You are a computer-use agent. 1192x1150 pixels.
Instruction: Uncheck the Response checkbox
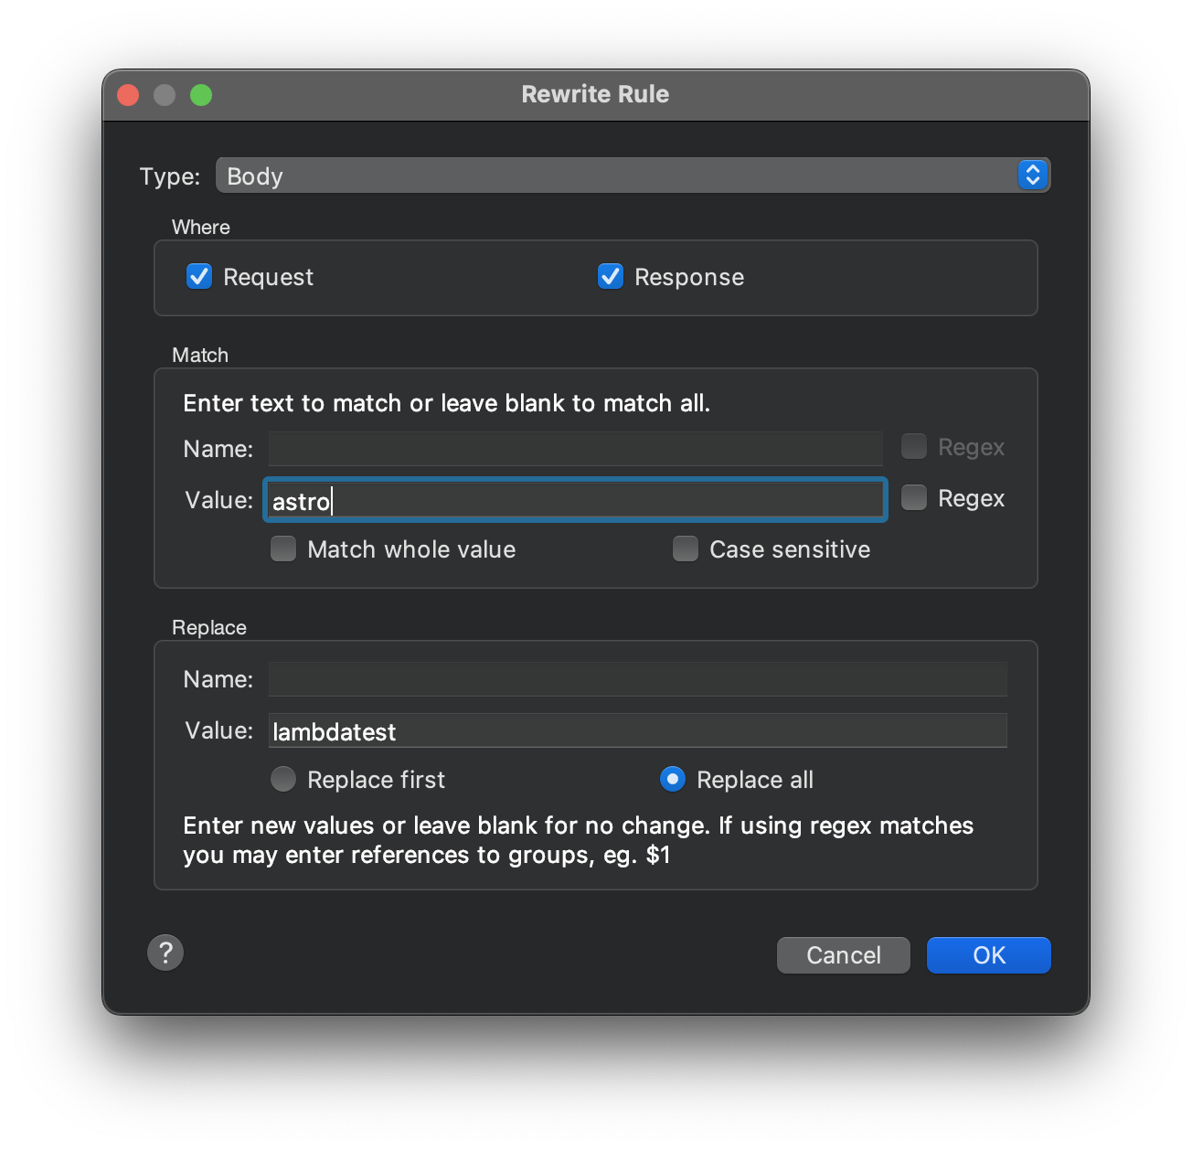611,277
